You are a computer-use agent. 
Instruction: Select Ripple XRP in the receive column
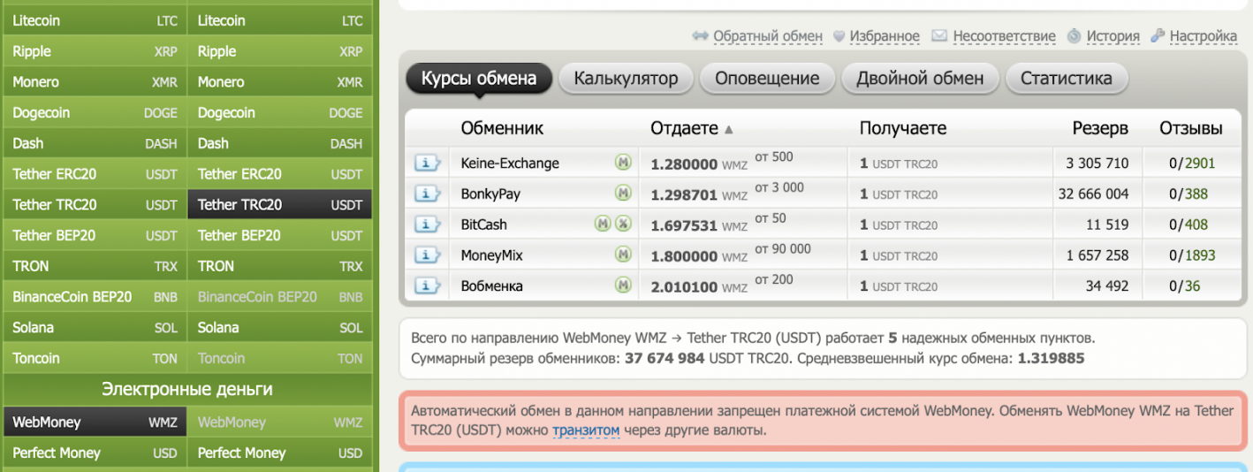[280, 51]
